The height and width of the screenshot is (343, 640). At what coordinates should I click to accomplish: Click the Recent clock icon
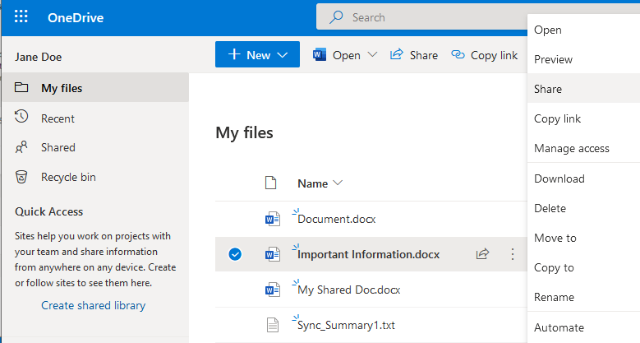tap(21, 117)
